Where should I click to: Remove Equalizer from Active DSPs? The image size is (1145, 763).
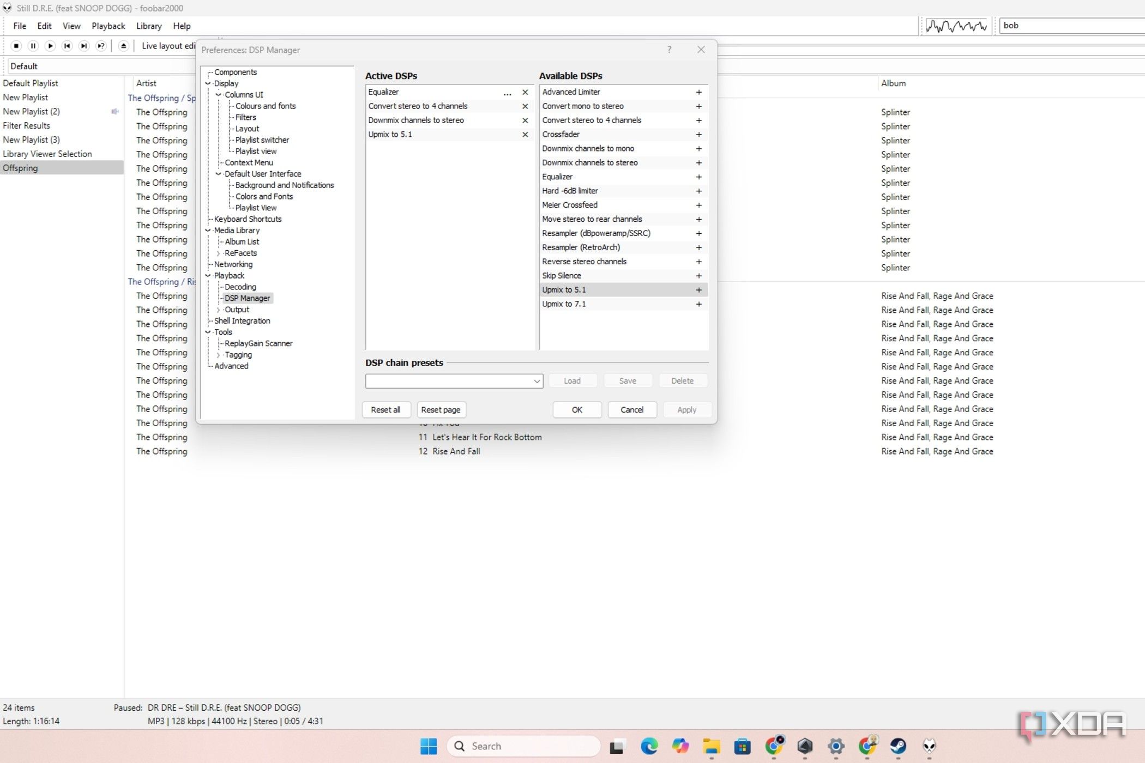[525, 92]
